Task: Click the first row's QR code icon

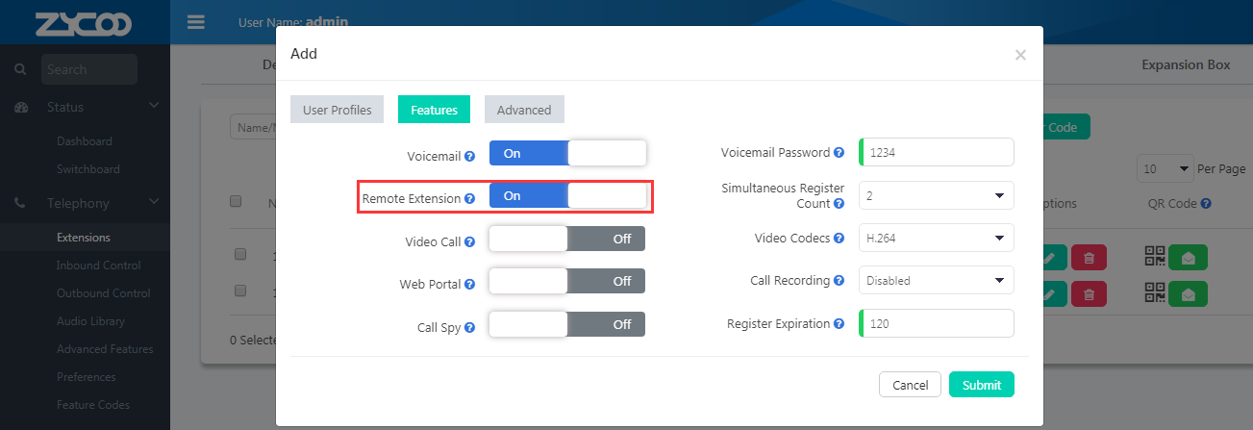Action: (1154, 256)
